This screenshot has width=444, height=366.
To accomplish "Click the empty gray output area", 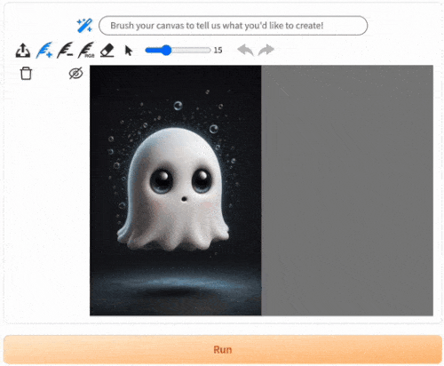I will (347, 190).
